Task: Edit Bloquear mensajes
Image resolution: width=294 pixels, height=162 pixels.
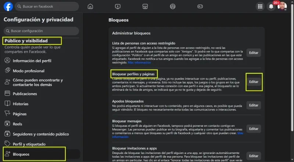Action: tap(254, 129)
